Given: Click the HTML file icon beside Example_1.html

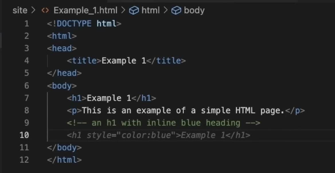Looking at the screenshot, I should (45, 10).
